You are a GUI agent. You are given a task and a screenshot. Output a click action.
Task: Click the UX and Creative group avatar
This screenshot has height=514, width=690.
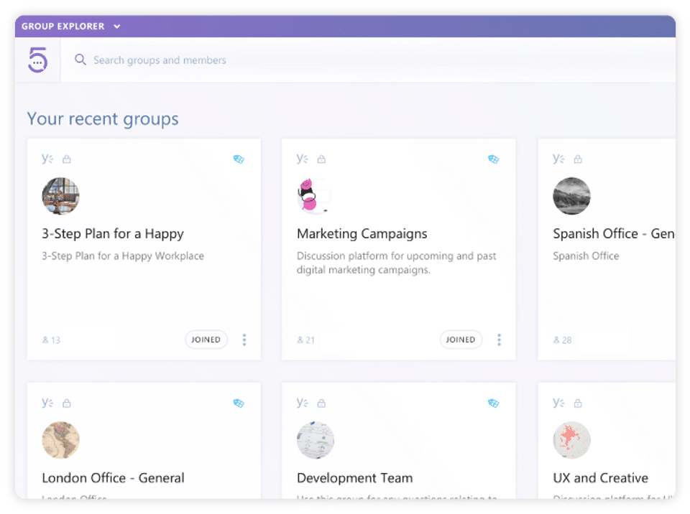(571, 440)
